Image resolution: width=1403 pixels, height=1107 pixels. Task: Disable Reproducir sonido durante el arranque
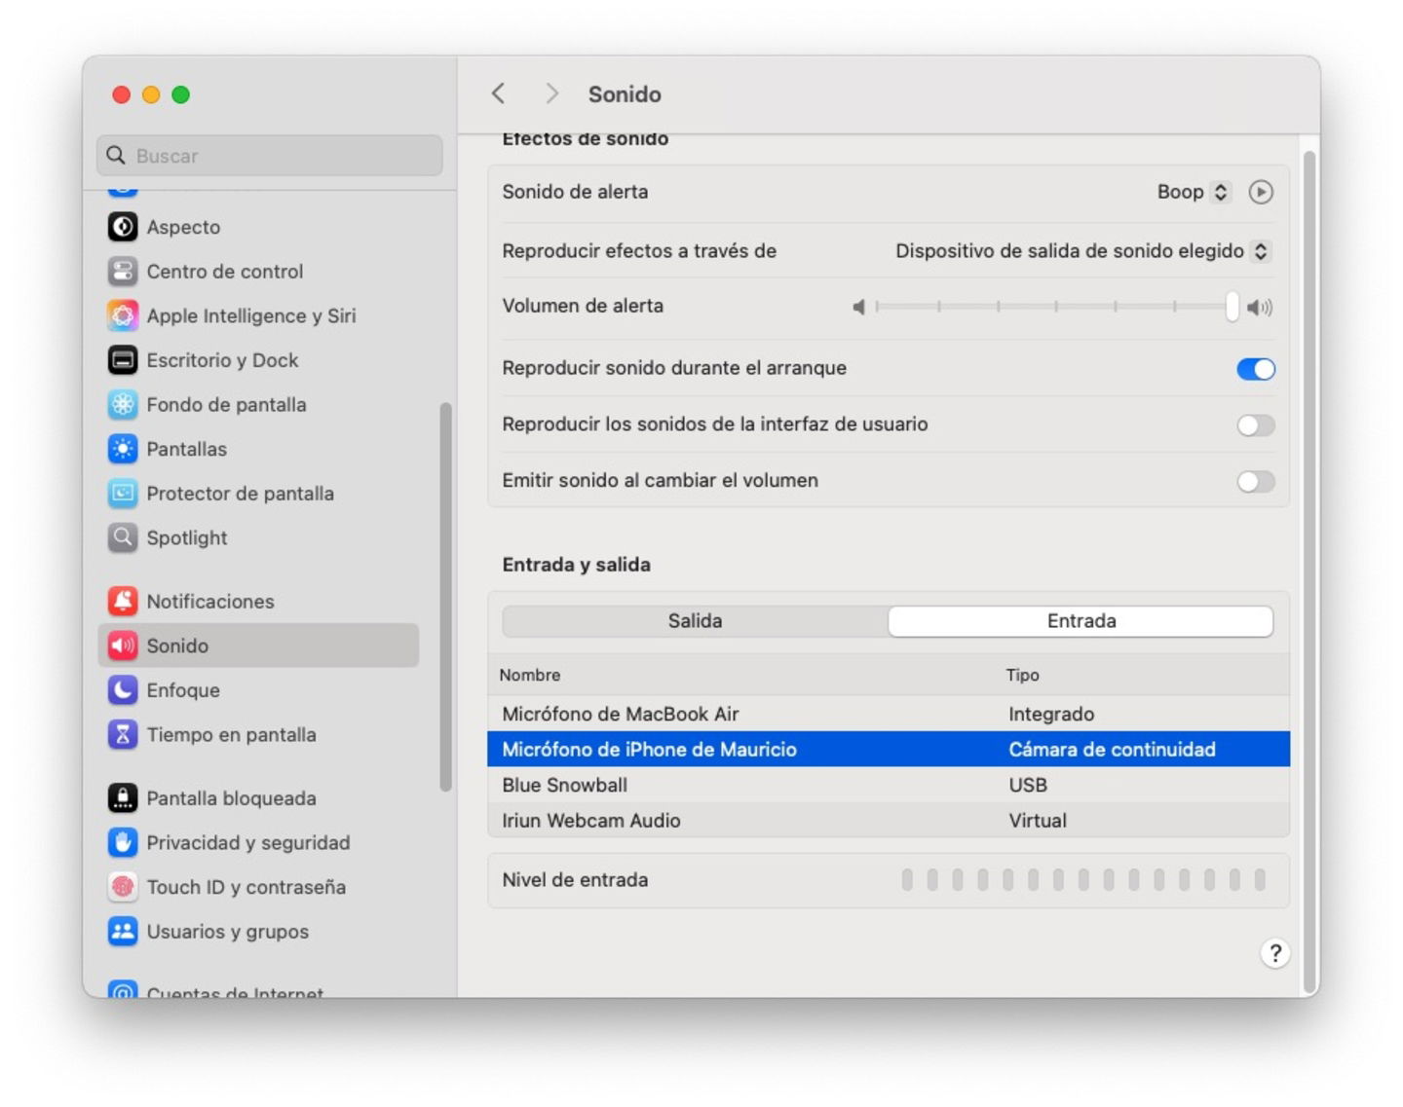(x=1256, y=369)
